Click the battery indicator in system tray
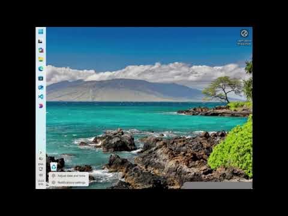This screenshot has height=216, width=288. click(x=41, y=175)
